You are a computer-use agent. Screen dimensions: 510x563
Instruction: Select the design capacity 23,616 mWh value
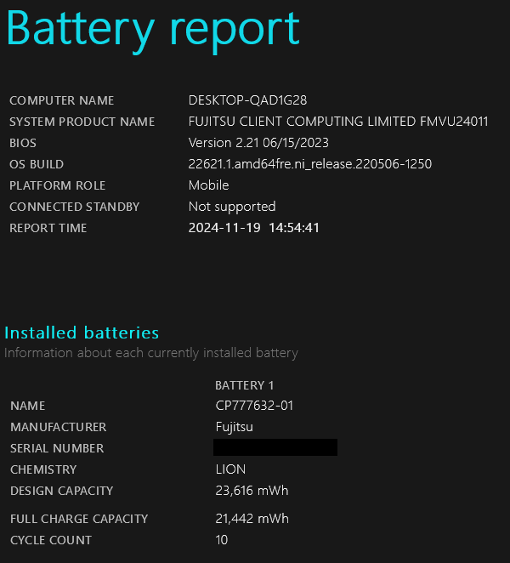(252, 491)
